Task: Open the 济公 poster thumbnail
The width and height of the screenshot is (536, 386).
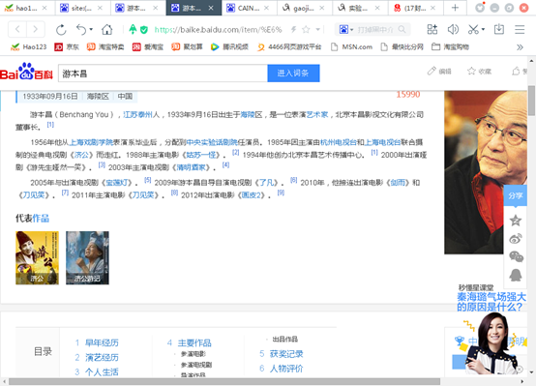Action: [x=37, y=257]
